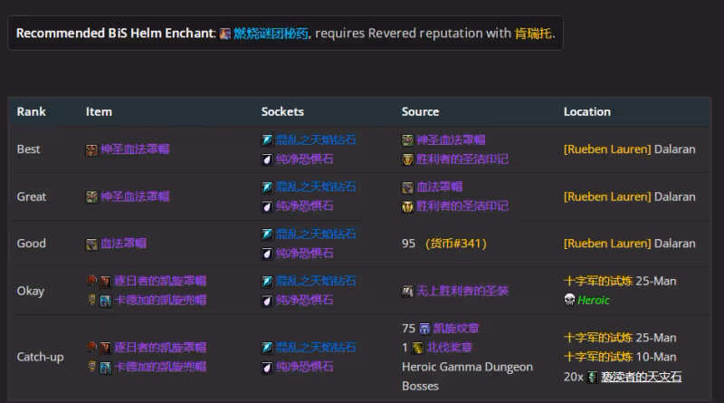
Task: Click the 亵渎者的天灾石 stone icon
Action: (593, 377)
